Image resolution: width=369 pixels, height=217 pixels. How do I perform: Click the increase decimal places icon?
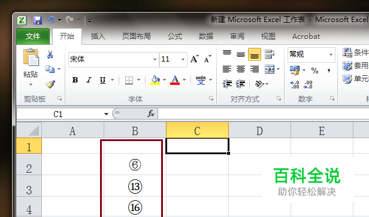(295, 84)
